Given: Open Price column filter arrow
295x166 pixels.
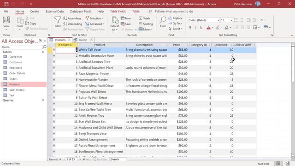Looking at the screenshot, I should click(187, 45).
